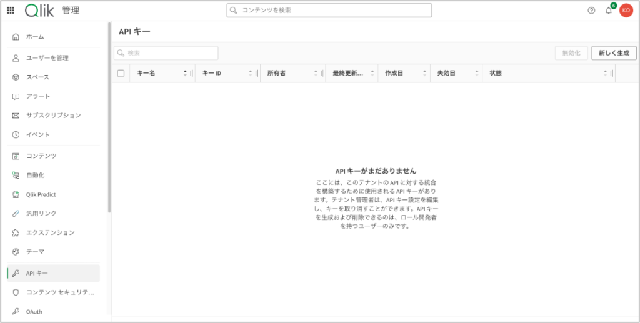Image resolution: width=640 pixels, height=323 pixels.
Task: Toggle the select-all checkbox in table header
Action: 121,73
